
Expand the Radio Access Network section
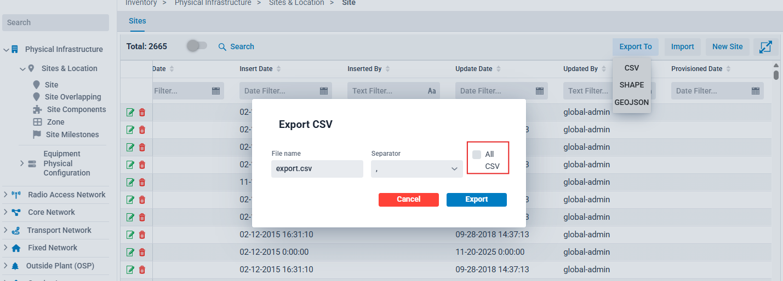(5, 195)
